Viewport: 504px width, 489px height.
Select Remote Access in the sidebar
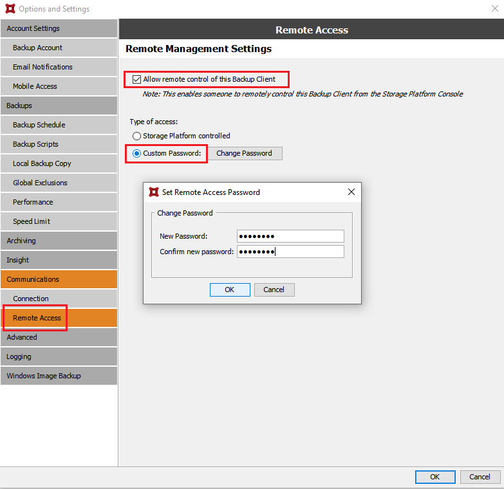(x=59, y=318)
